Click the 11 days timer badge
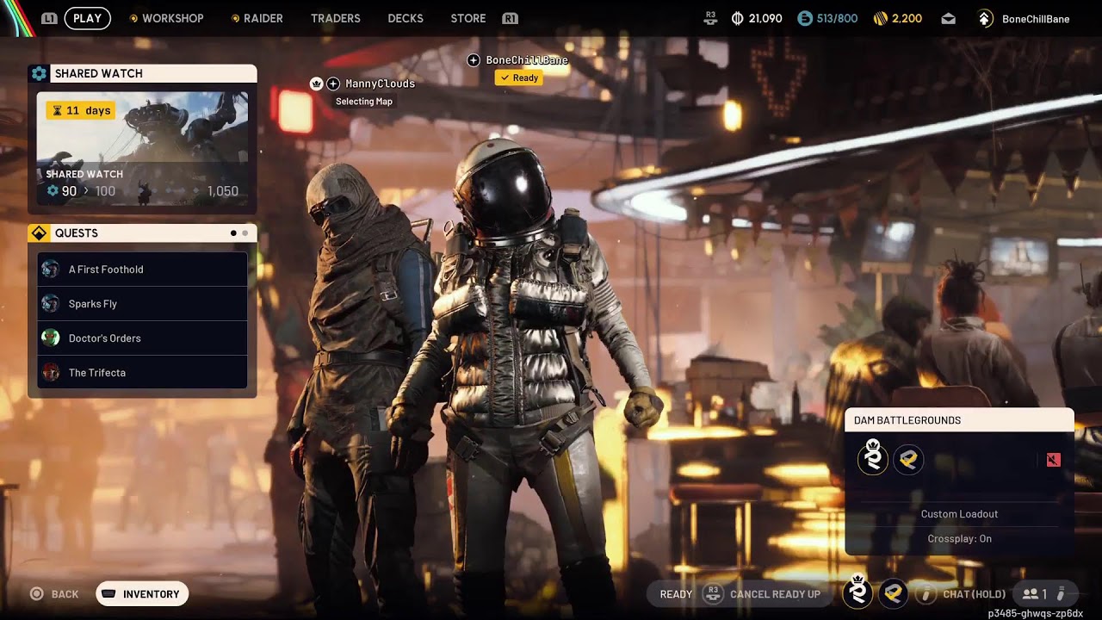 click(x=80, y=110)
